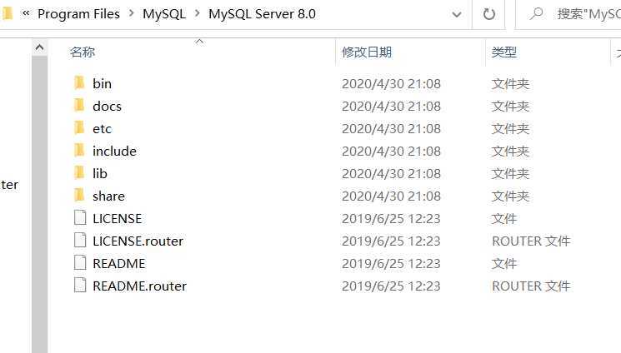The height and width of the screenshot is (353, 621).
Task: Click the LICENSE file icon
Action: 80,218
